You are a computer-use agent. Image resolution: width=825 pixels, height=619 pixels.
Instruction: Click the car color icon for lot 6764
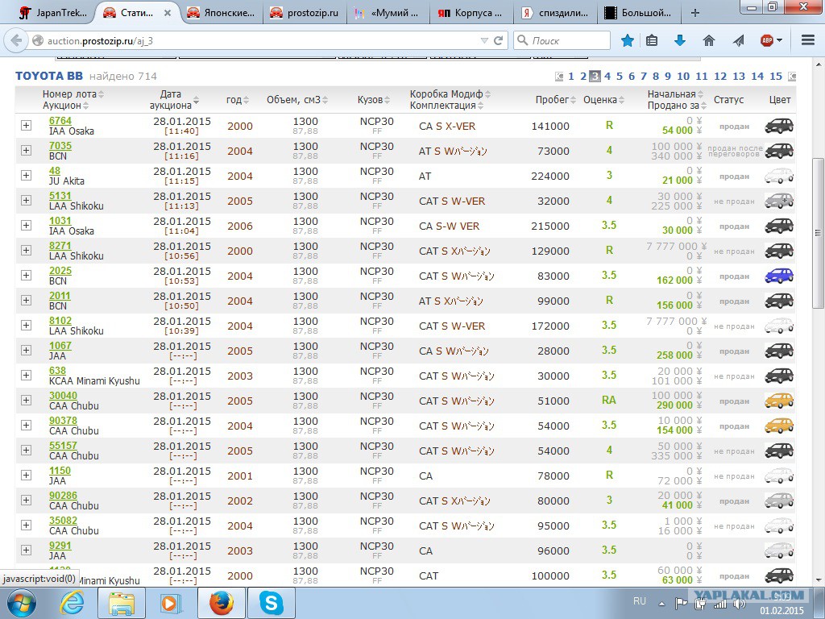(x=779, y=126)
